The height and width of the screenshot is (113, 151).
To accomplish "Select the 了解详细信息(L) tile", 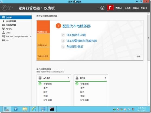I will (x=43, y=54).
